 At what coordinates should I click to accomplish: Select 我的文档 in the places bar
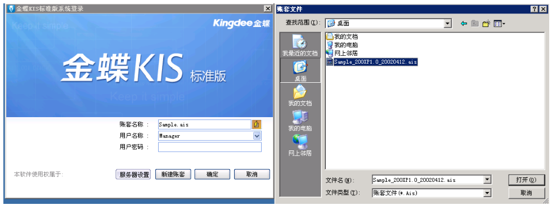point(300,95)
